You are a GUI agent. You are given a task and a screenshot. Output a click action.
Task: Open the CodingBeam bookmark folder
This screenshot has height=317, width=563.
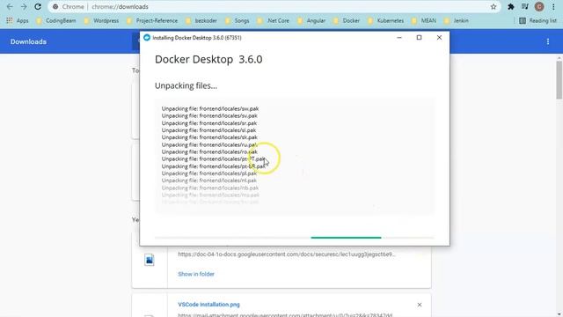(x=56, y=21)
